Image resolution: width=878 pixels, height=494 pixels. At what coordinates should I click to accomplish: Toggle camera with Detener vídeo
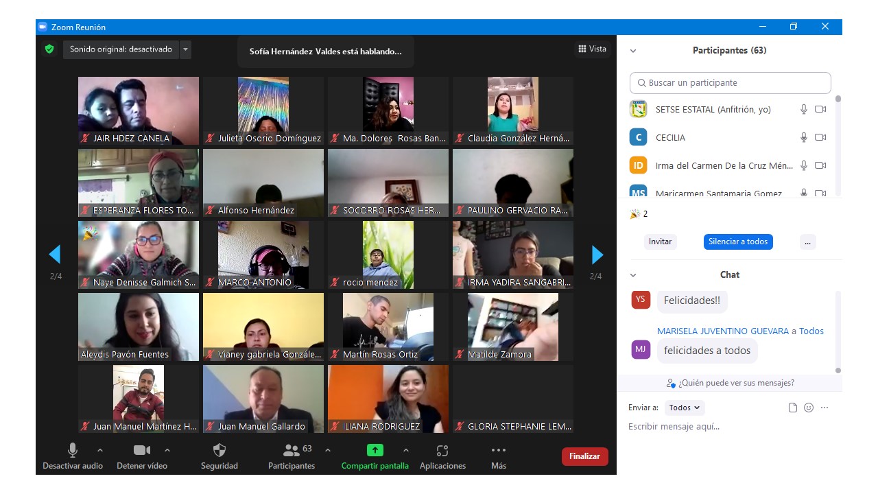pyautogui.click(x=141, y=456)
